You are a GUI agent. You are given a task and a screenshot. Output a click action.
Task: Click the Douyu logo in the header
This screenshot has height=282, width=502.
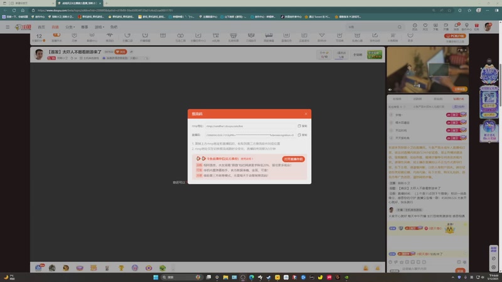(23, 27)
